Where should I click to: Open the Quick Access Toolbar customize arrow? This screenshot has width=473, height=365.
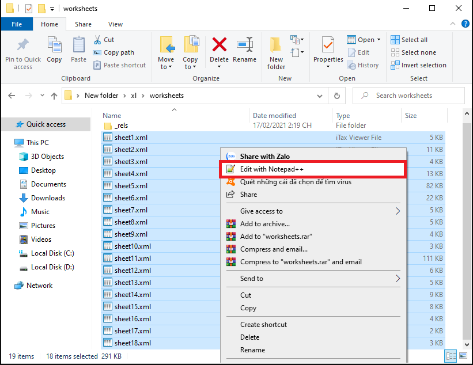[x=52, y=9]
